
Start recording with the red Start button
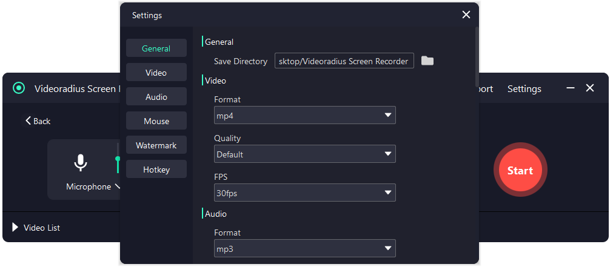pos(520,170)
